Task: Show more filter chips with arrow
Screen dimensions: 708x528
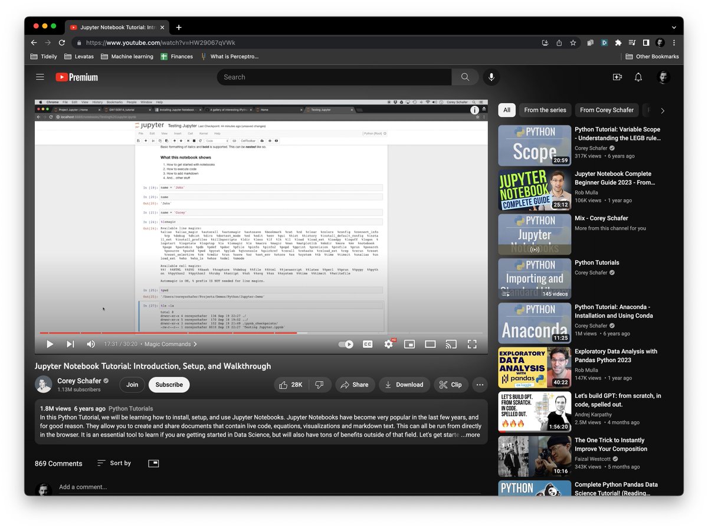Action: [663, 110]
